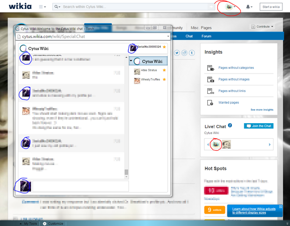The width and height of the screenshot is (290, 226).
Task: Click the Wanted pages icon
Action: click(210, 103)
